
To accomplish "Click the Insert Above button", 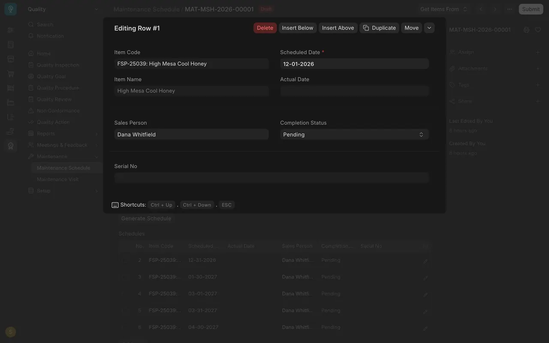I will click(338, 28).
